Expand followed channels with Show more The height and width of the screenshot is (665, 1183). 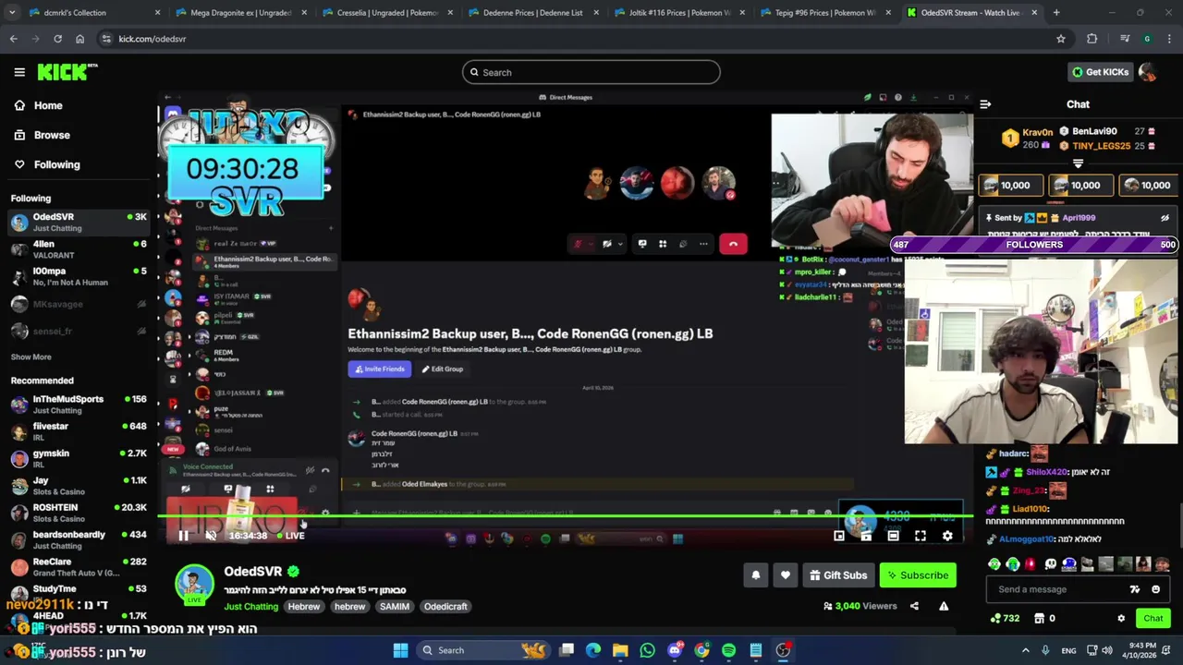click(x=30, y=357)
